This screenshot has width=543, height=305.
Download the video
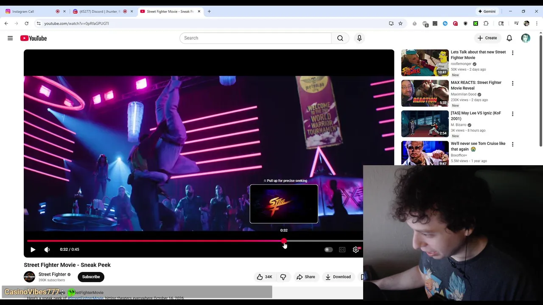338,277
